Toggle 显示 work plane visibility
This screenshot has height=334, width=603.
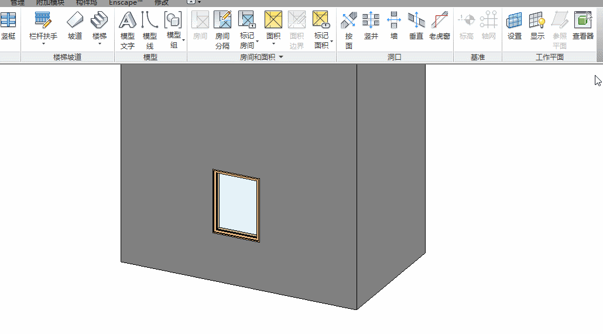pyautogui.click(x=537, y=26)
